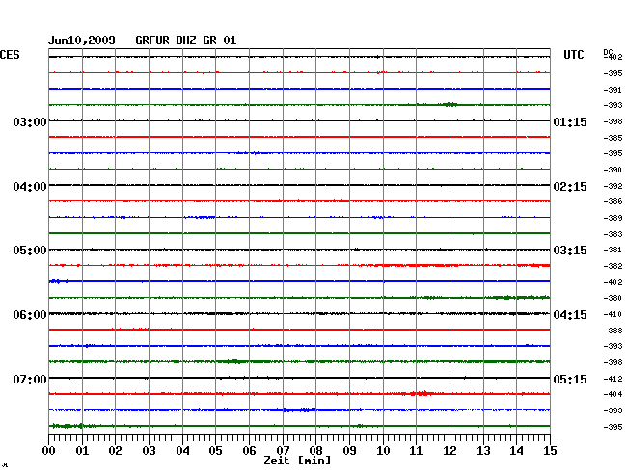
Task: Click minute '15' on the time axis
Action: point(550,451)
